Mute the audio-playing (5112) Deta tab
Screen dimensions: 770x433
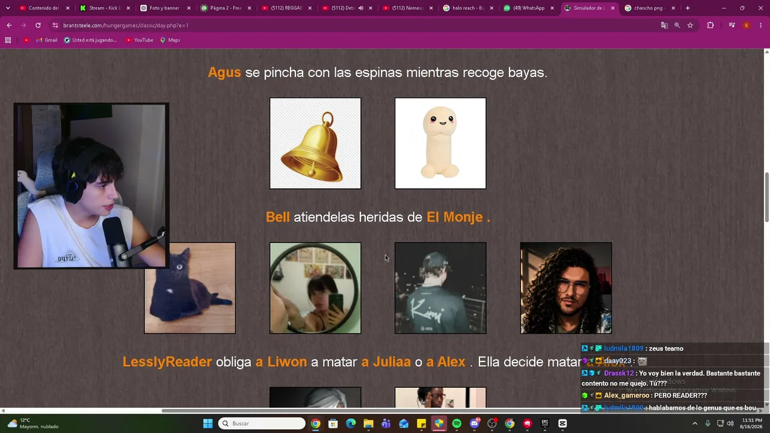[361, 8]
